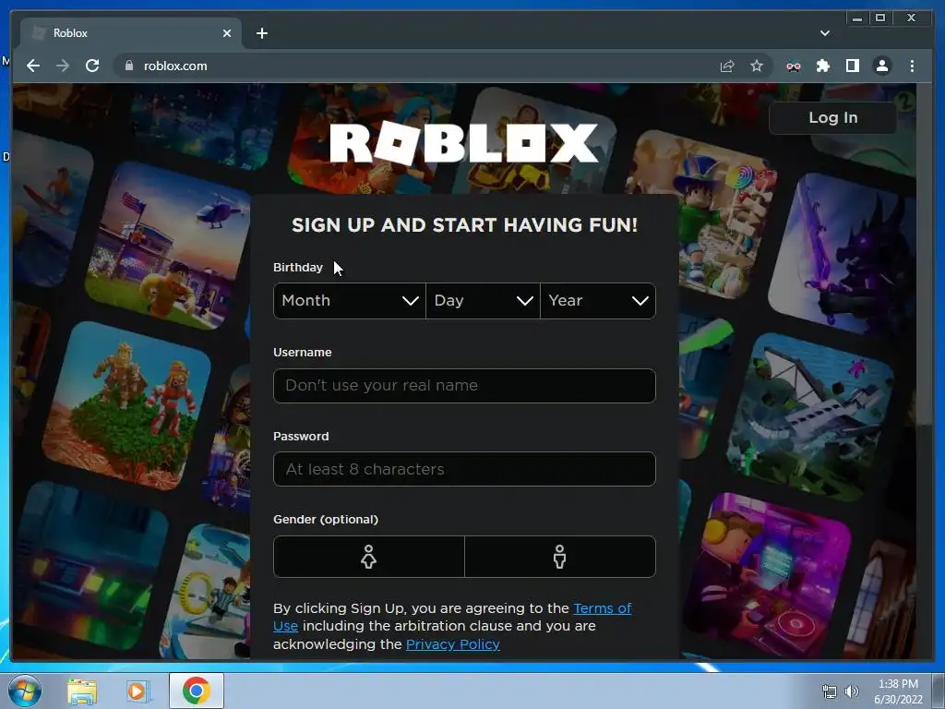Open the red glasses extension icon
Screen dimensions: 945x709
tap(793, 66)
